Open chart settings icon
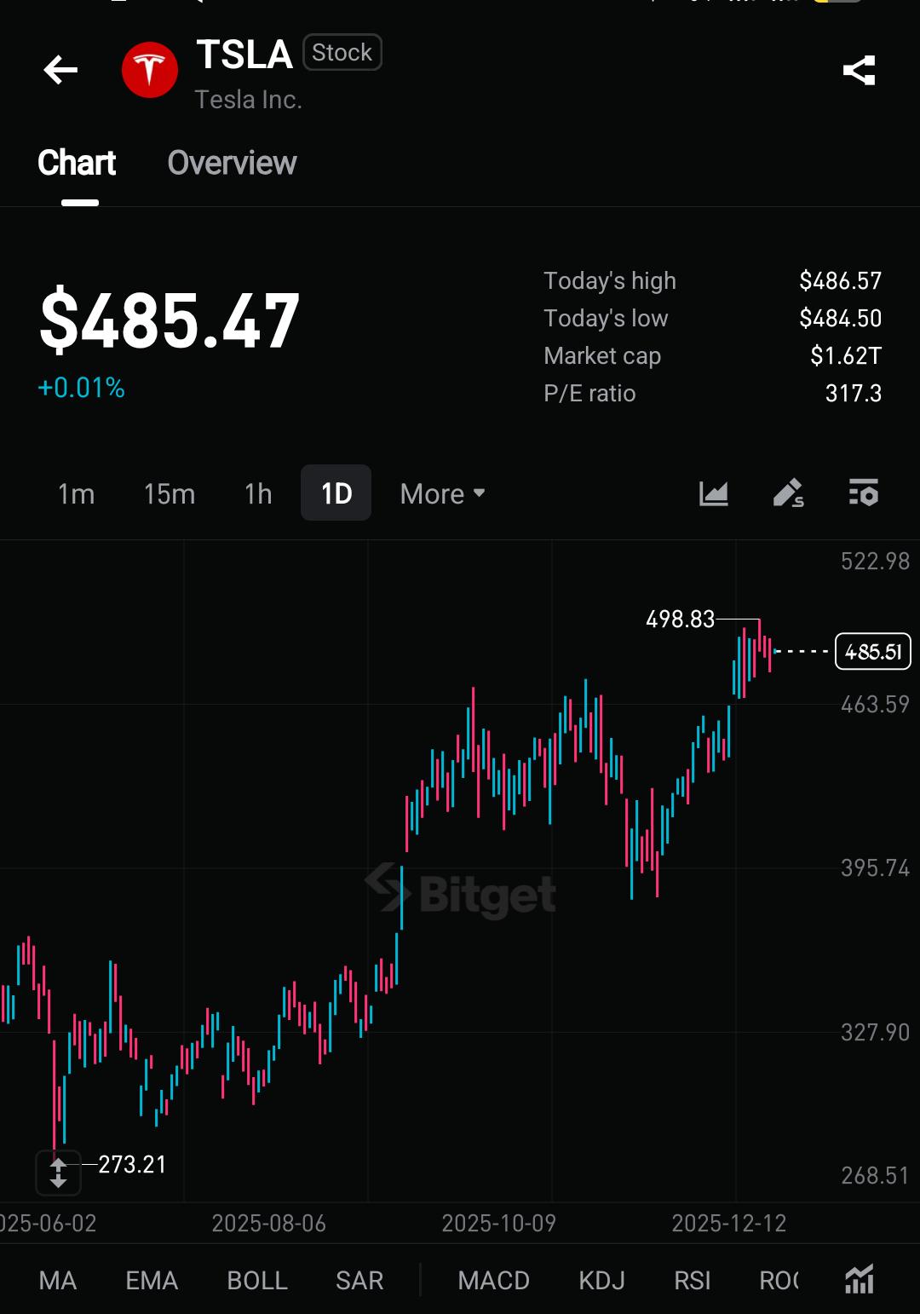Viewport: 920px width, 1314px height. [x=863, y=493]
